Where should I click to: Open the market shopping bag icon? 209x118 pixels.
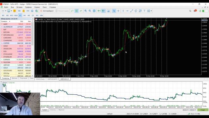(24, 11)
